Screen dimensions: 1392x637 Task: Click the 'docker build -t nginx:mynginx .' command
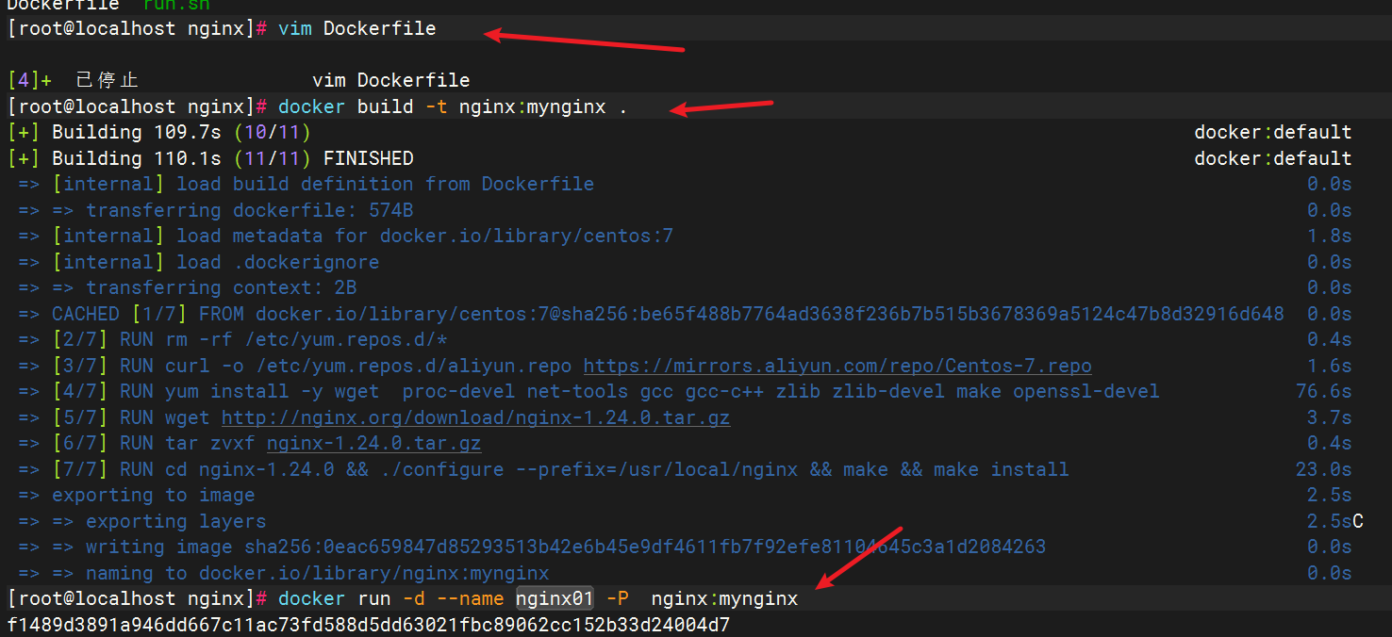(453, 106)
